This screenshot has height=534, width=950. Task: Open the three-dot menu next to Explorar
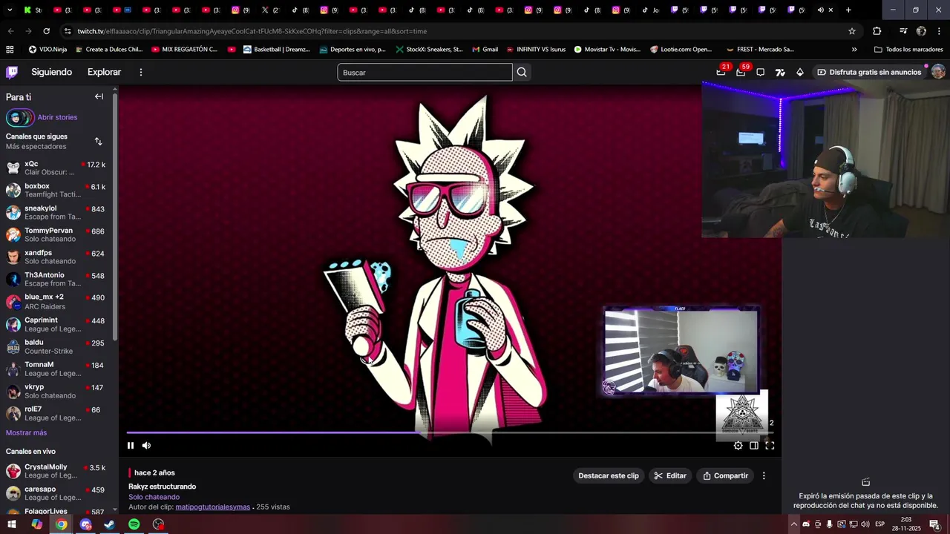click(x=140, y=72)
